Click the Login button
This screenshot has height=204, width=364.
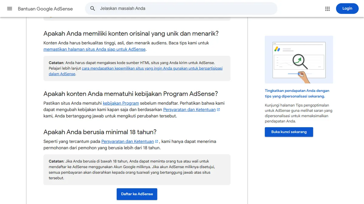click(x=347, y=8)
